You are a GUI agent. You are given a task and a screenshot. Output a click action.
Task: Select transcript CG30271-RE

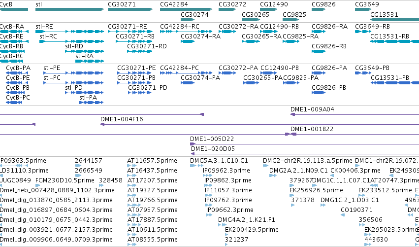point(130,32)
